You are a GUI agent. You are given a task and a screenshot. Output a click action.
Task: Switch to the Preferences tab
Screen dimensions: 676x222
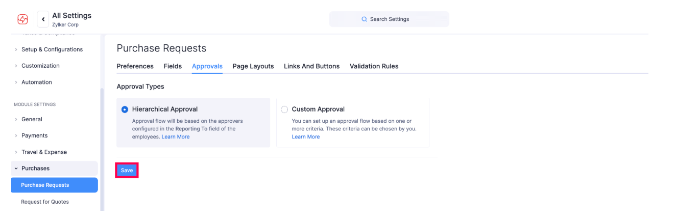[135, 66]
